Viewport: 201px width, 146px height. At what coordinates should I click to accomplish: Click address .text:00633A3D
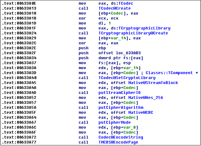(19, 73)
